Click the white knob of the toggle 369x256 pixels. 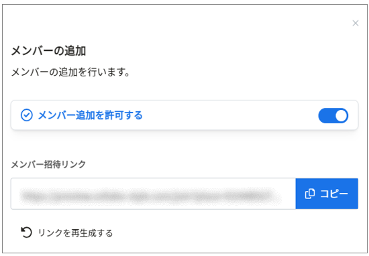[341, 115]
